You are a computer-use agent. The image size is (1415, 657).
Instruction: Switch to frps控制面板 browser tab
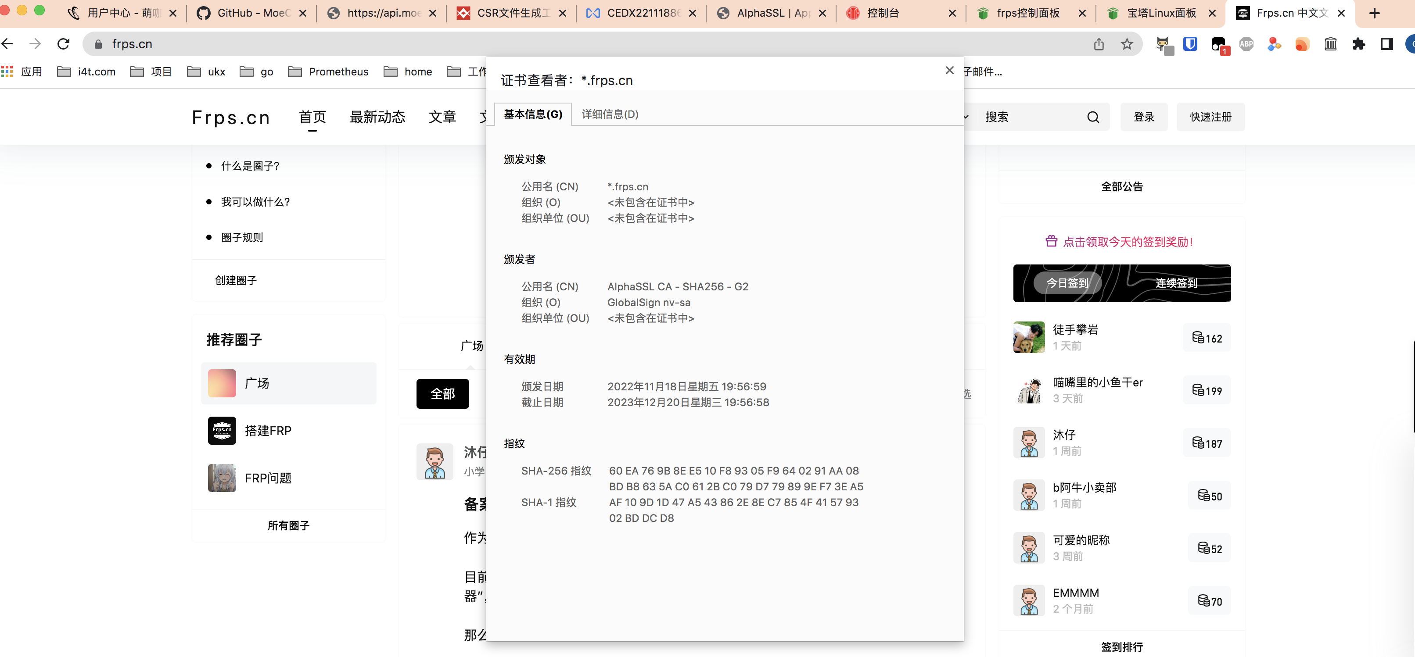[x=1031, y=13]
